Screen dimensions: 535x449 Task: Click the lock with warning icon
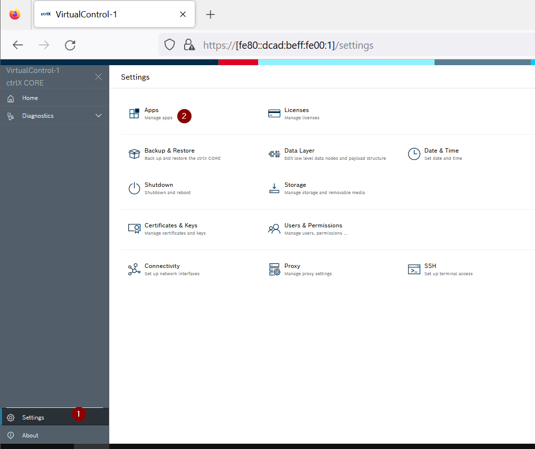point(189,45)
